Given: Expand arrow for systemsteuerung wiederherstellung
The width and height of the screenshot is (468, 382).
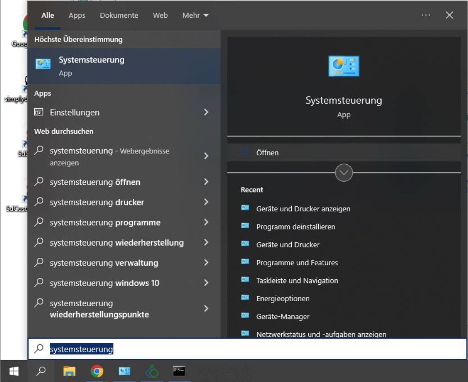Looking at the screenshot, I should point(206,242).
